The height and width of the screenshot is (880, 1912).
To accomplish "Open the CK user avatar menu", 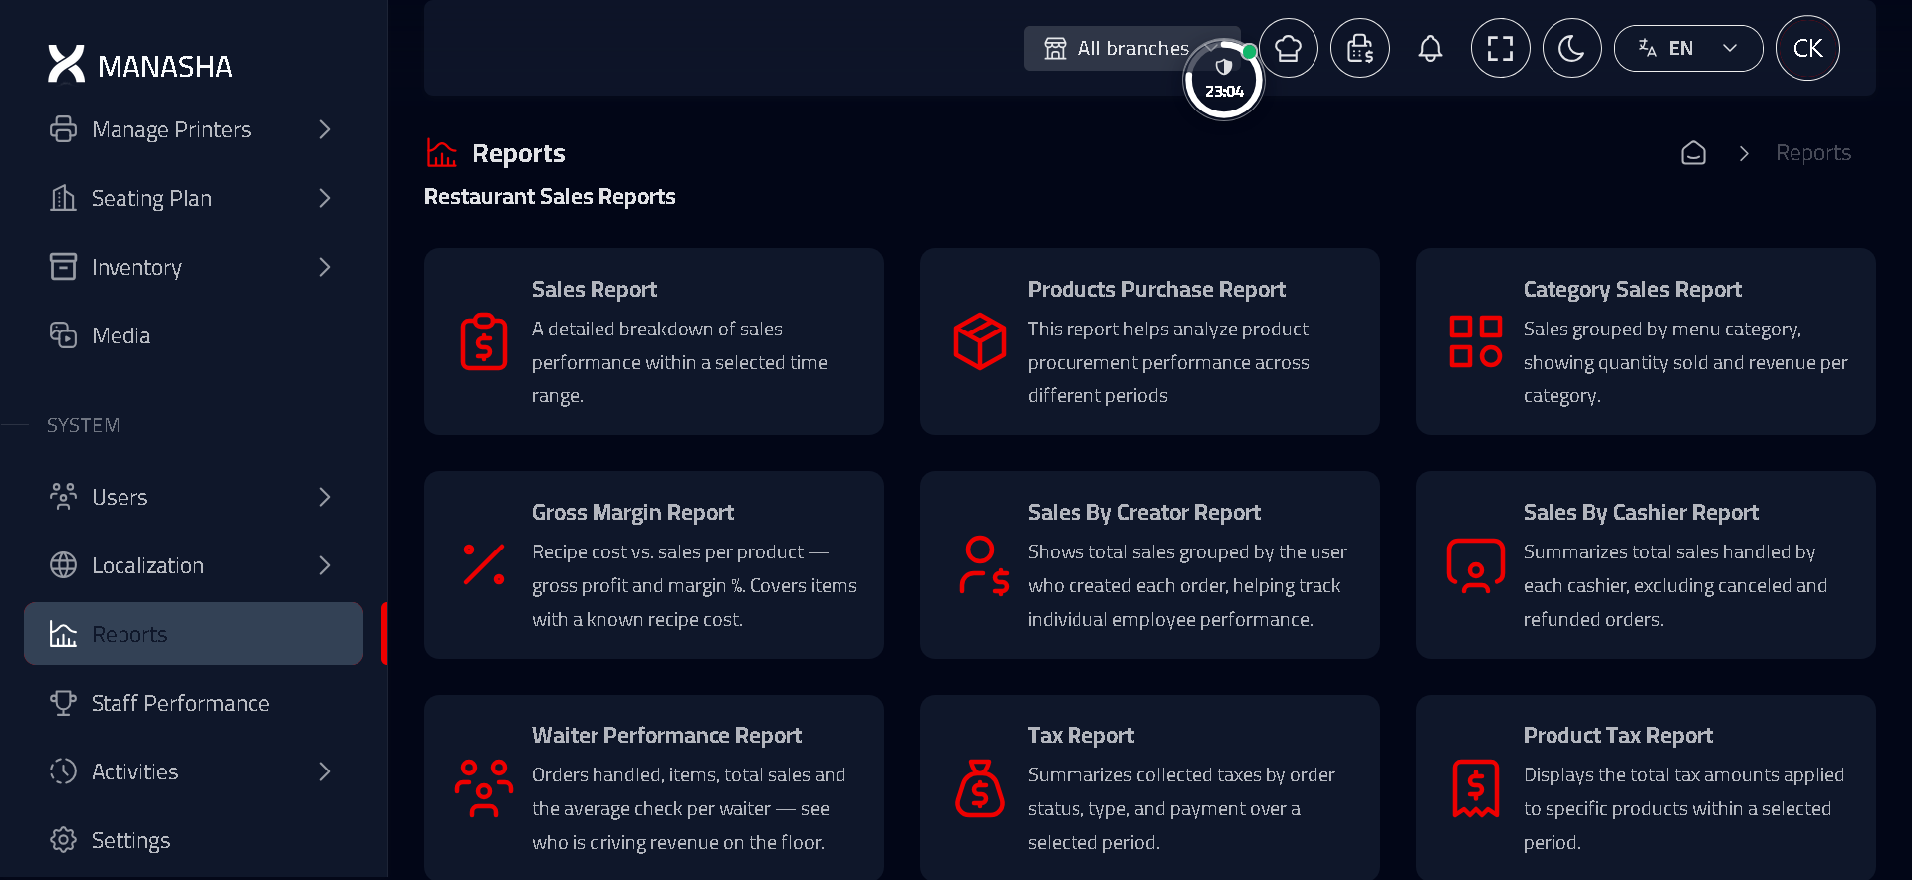I will point(1807,48).
